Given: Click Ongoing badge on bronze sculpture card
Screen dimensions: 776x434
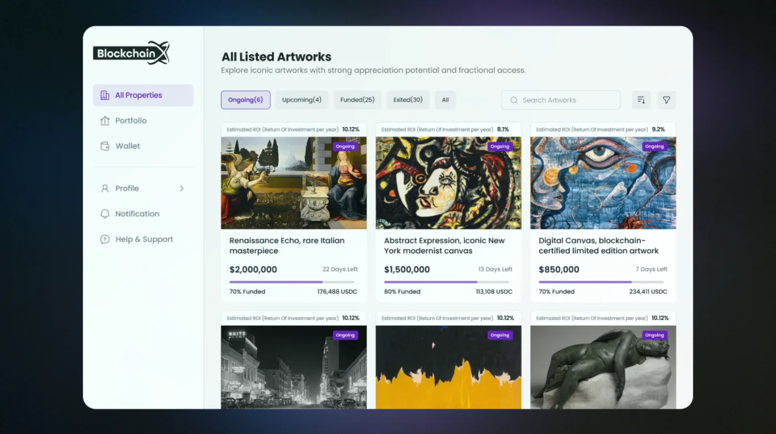Looking at the screenshot, I should pyautogui.click(x=655, y=335).
